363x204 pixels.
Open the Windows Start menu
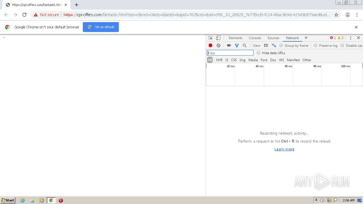pyautogui.click(x=8, y=200)
